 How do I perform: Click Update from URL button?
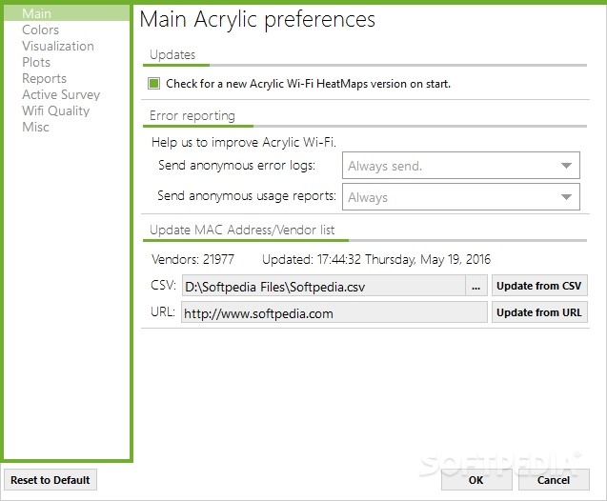(x=539, y=312)
